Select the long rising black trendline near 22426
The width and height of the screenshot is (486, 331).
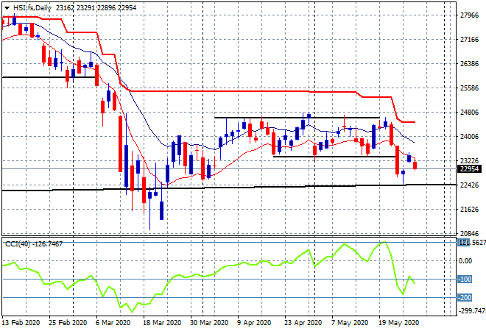229,188
